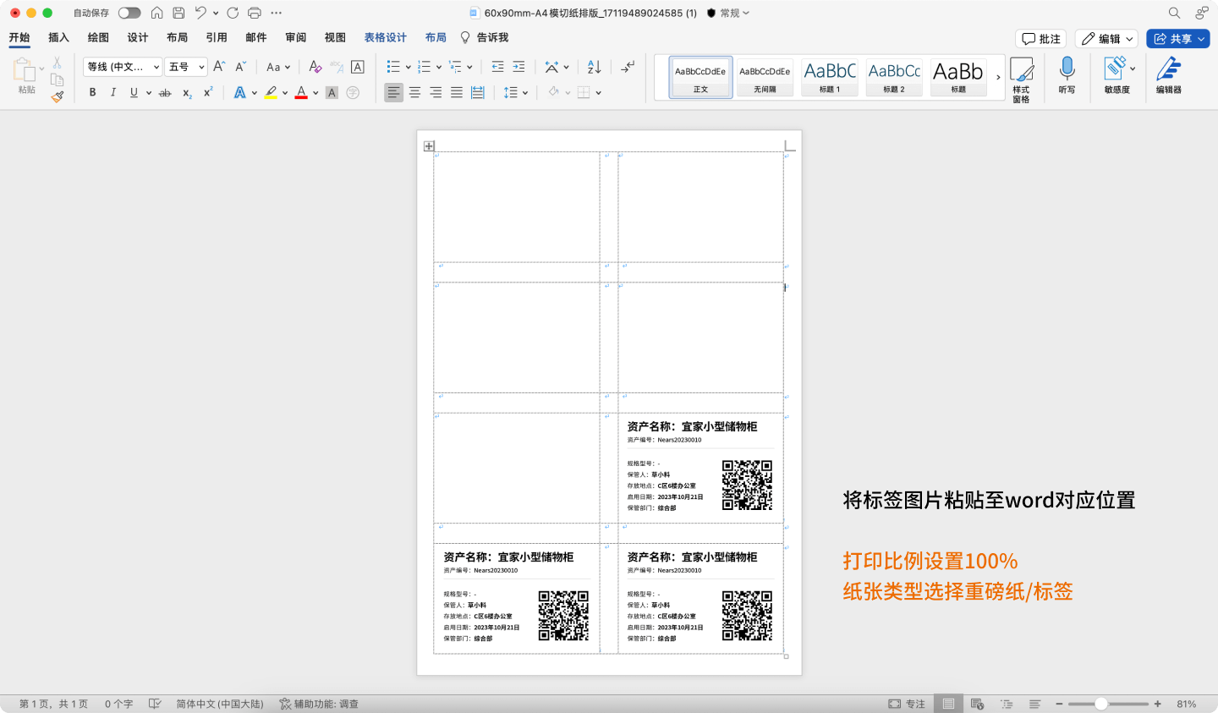Open more quick access options (ellipsis)
Image resolution: width=1218 pixels, height=713 pixels.
tap(277, 13)
